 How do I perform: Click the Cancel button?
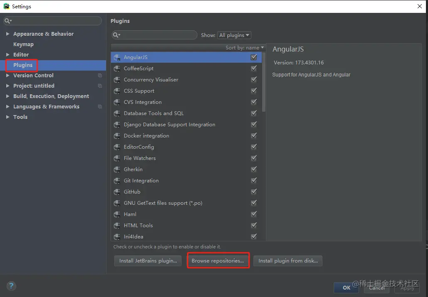pyautogui.click(x=377, y=288)
